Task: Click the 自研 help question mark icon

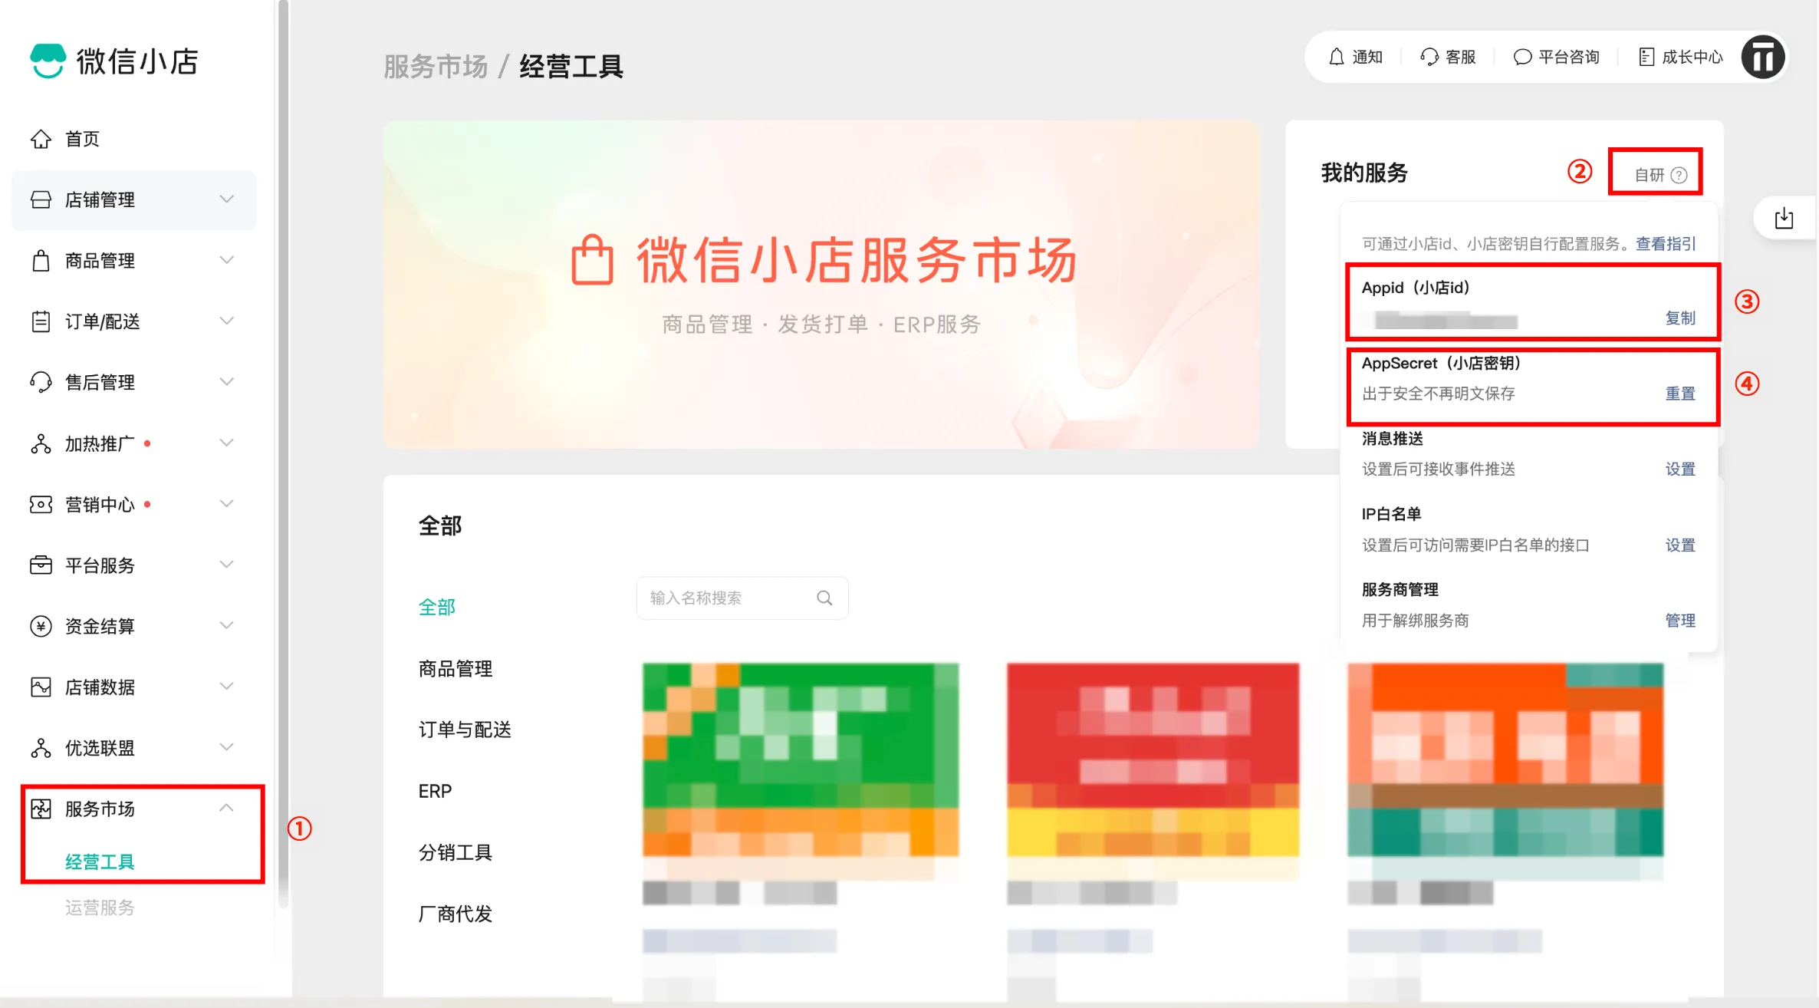Action: tap(1679, 175)
